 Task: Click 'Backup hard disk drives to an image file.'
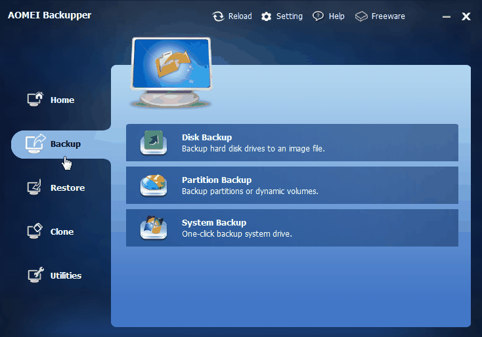click(253, 149)
